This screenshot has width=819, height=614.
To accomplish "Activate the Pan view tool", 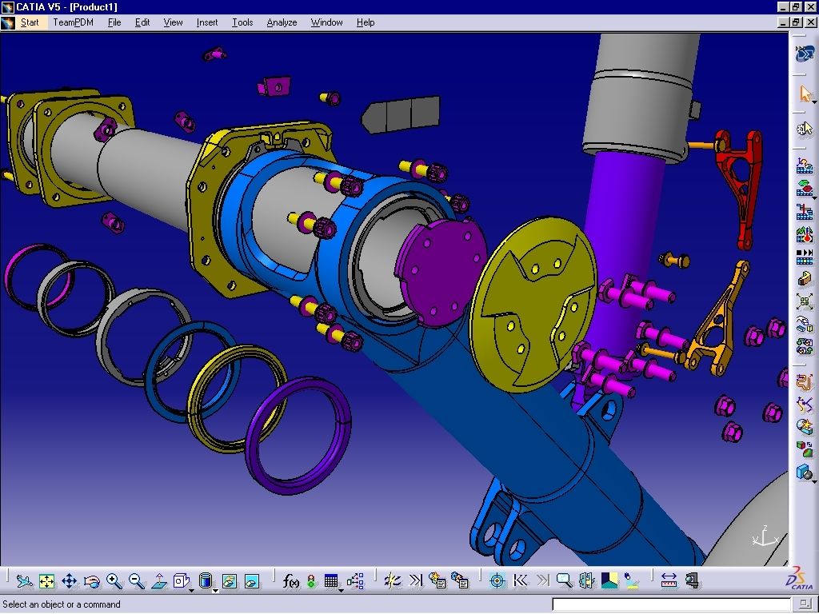I will point(69,581).
